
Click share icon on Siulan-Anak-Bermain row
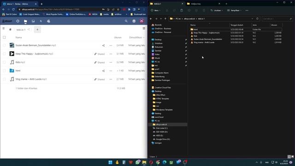pyautogui.click(x=103, y=45)
